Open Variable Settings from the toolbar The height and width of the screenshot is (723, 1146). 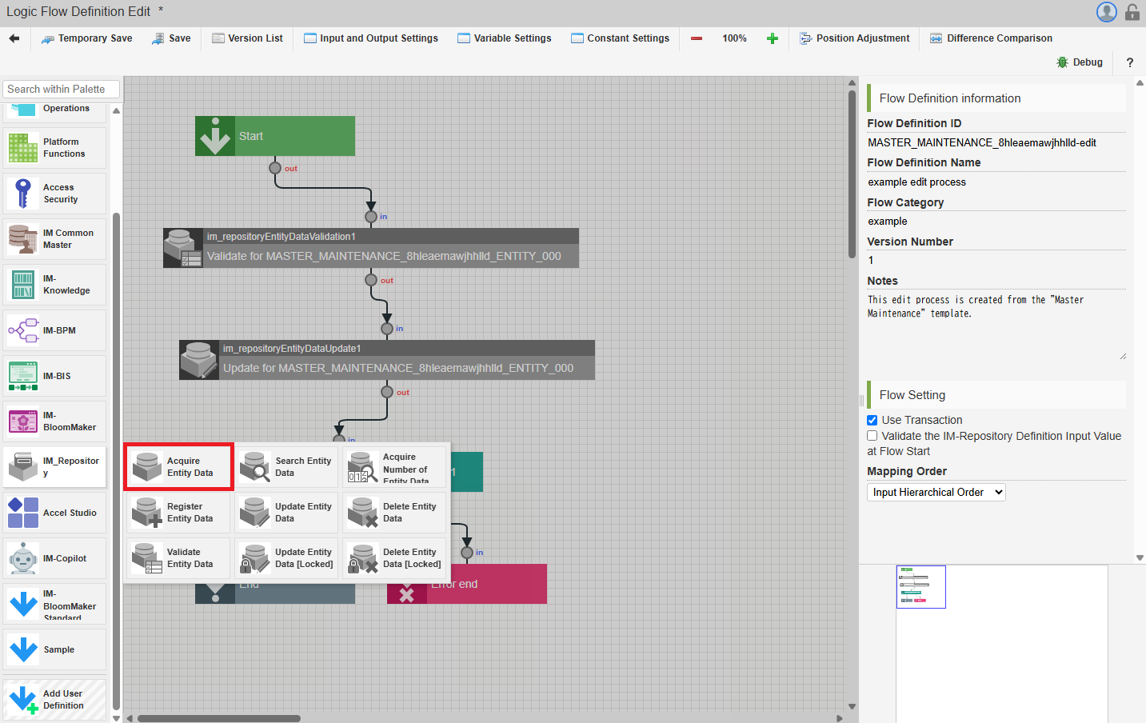point(505,38)
